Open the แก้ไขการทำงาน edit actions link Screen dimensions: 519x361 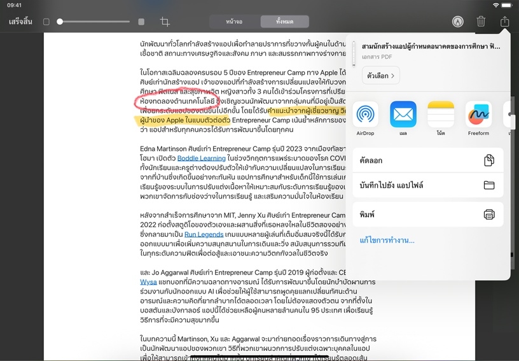click(387, 241)
